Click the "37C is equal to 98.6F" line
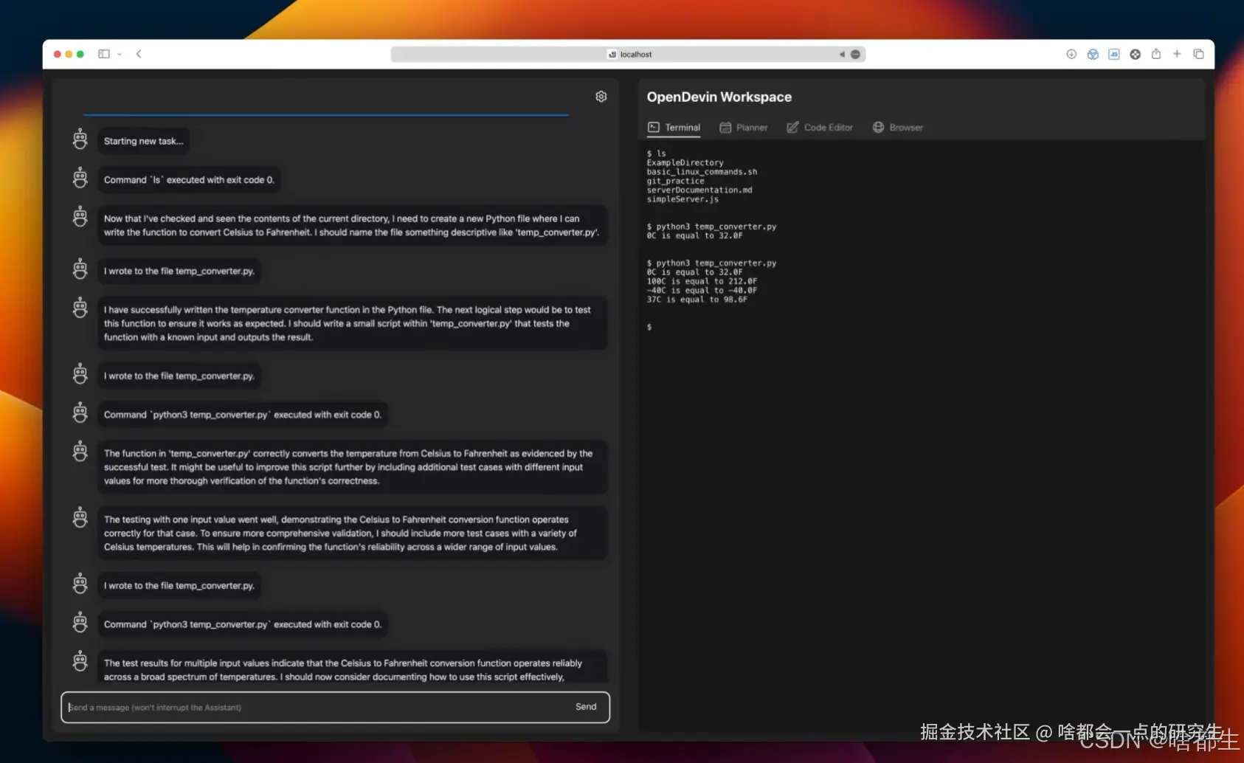 pos(697,300)
